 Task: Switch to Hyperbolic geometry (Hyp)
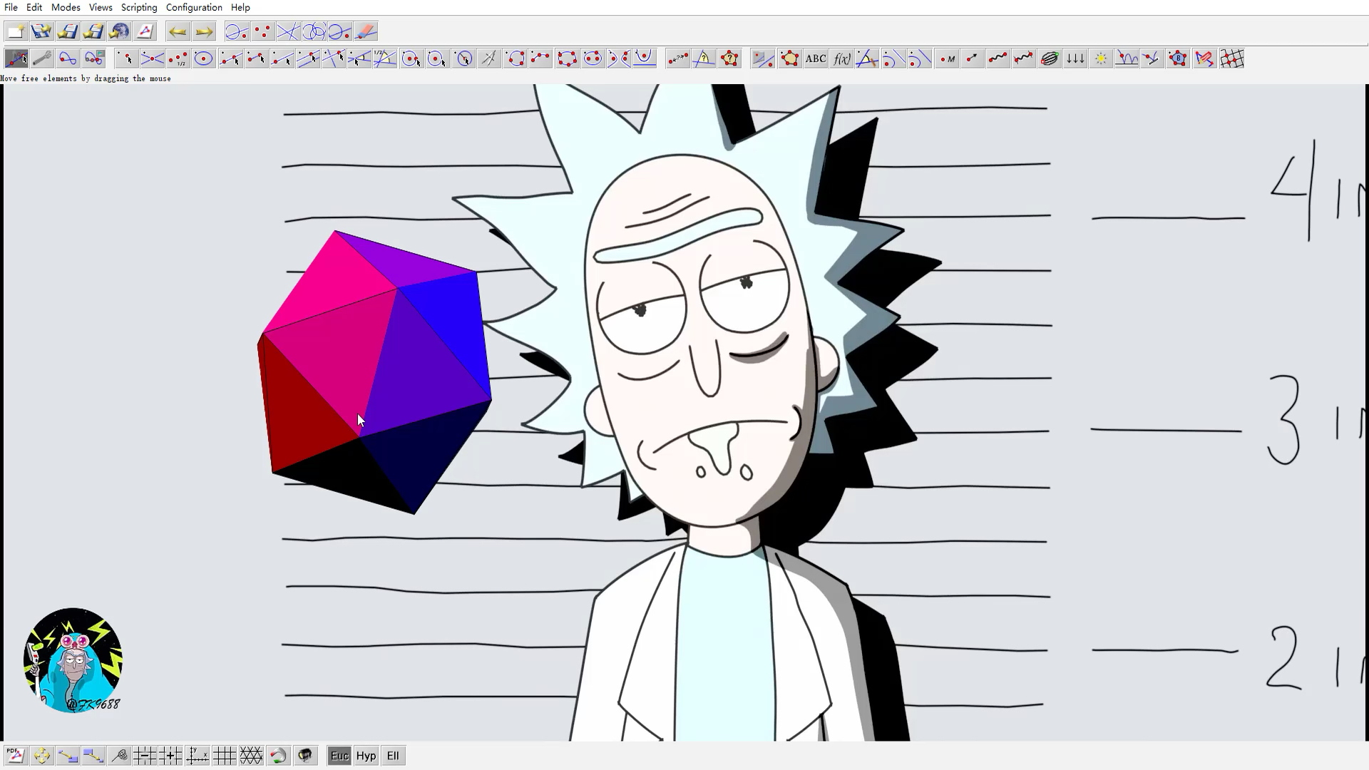click(366, 756)
